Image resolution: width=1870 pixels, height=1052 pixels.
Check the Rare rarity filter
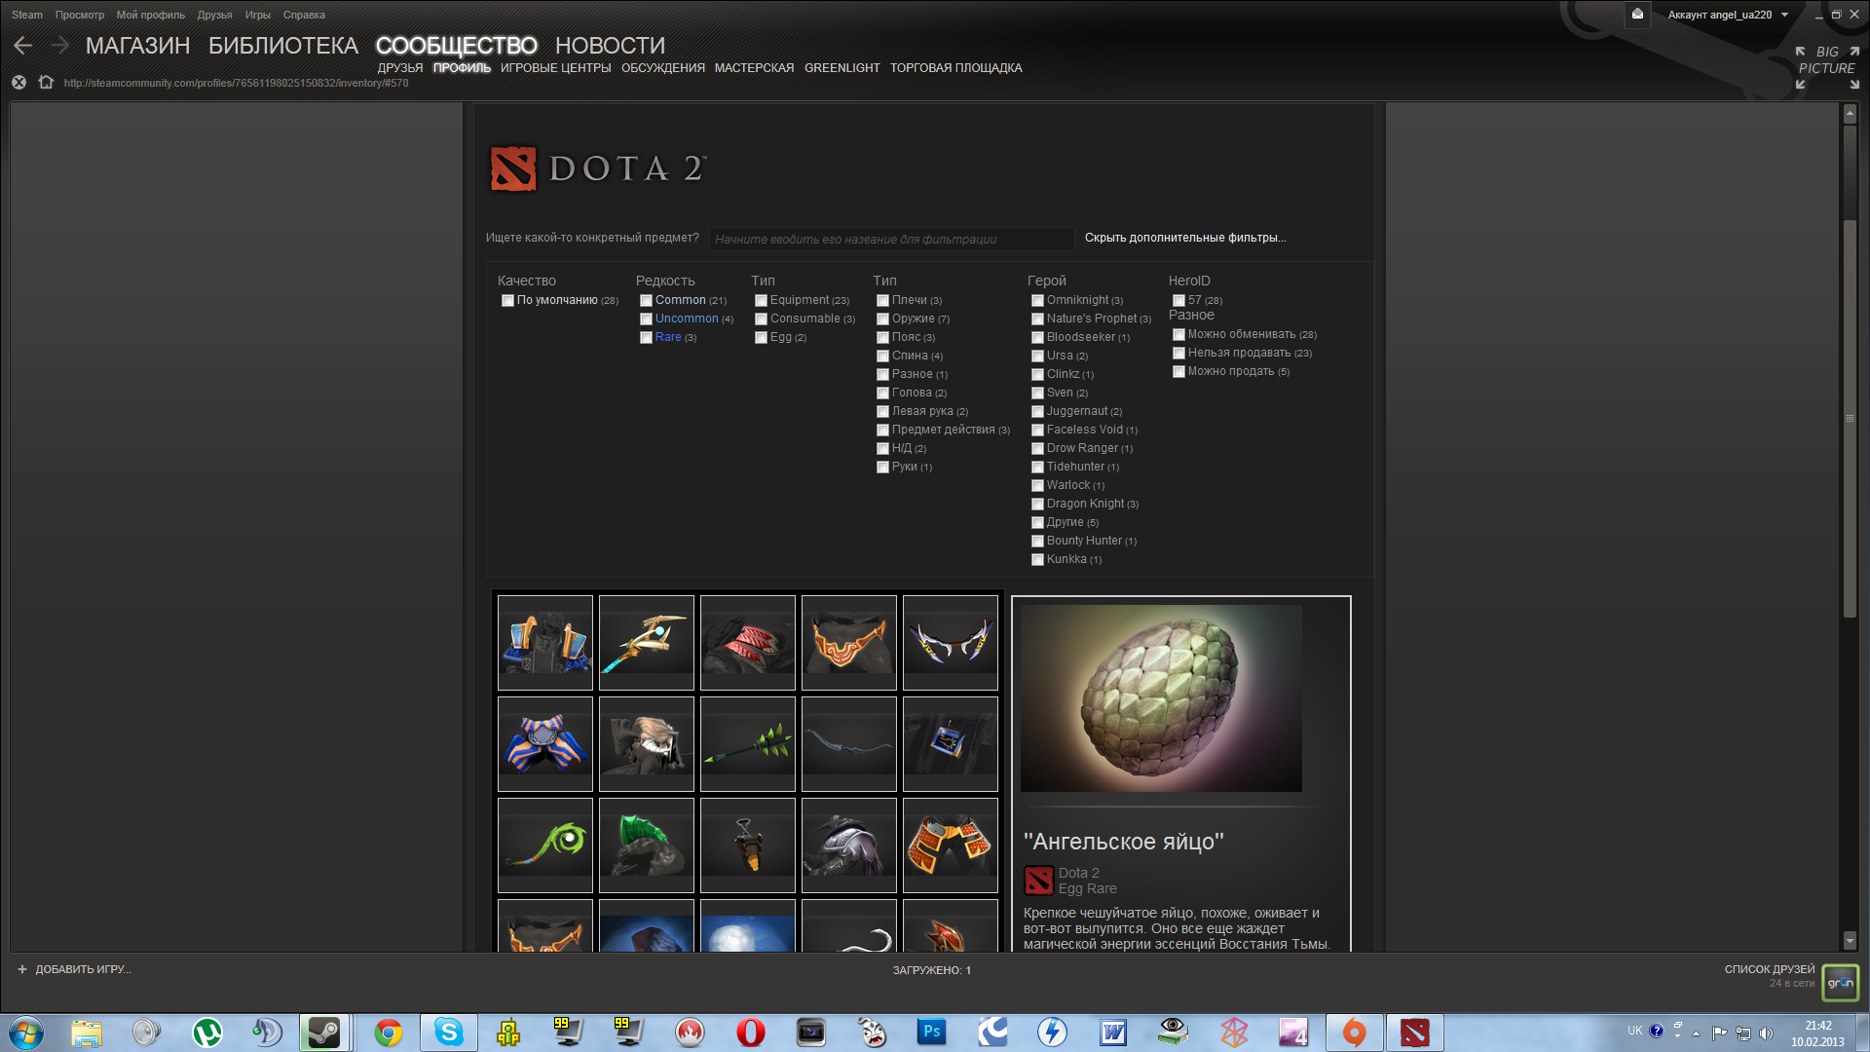(x=646, y=338)
